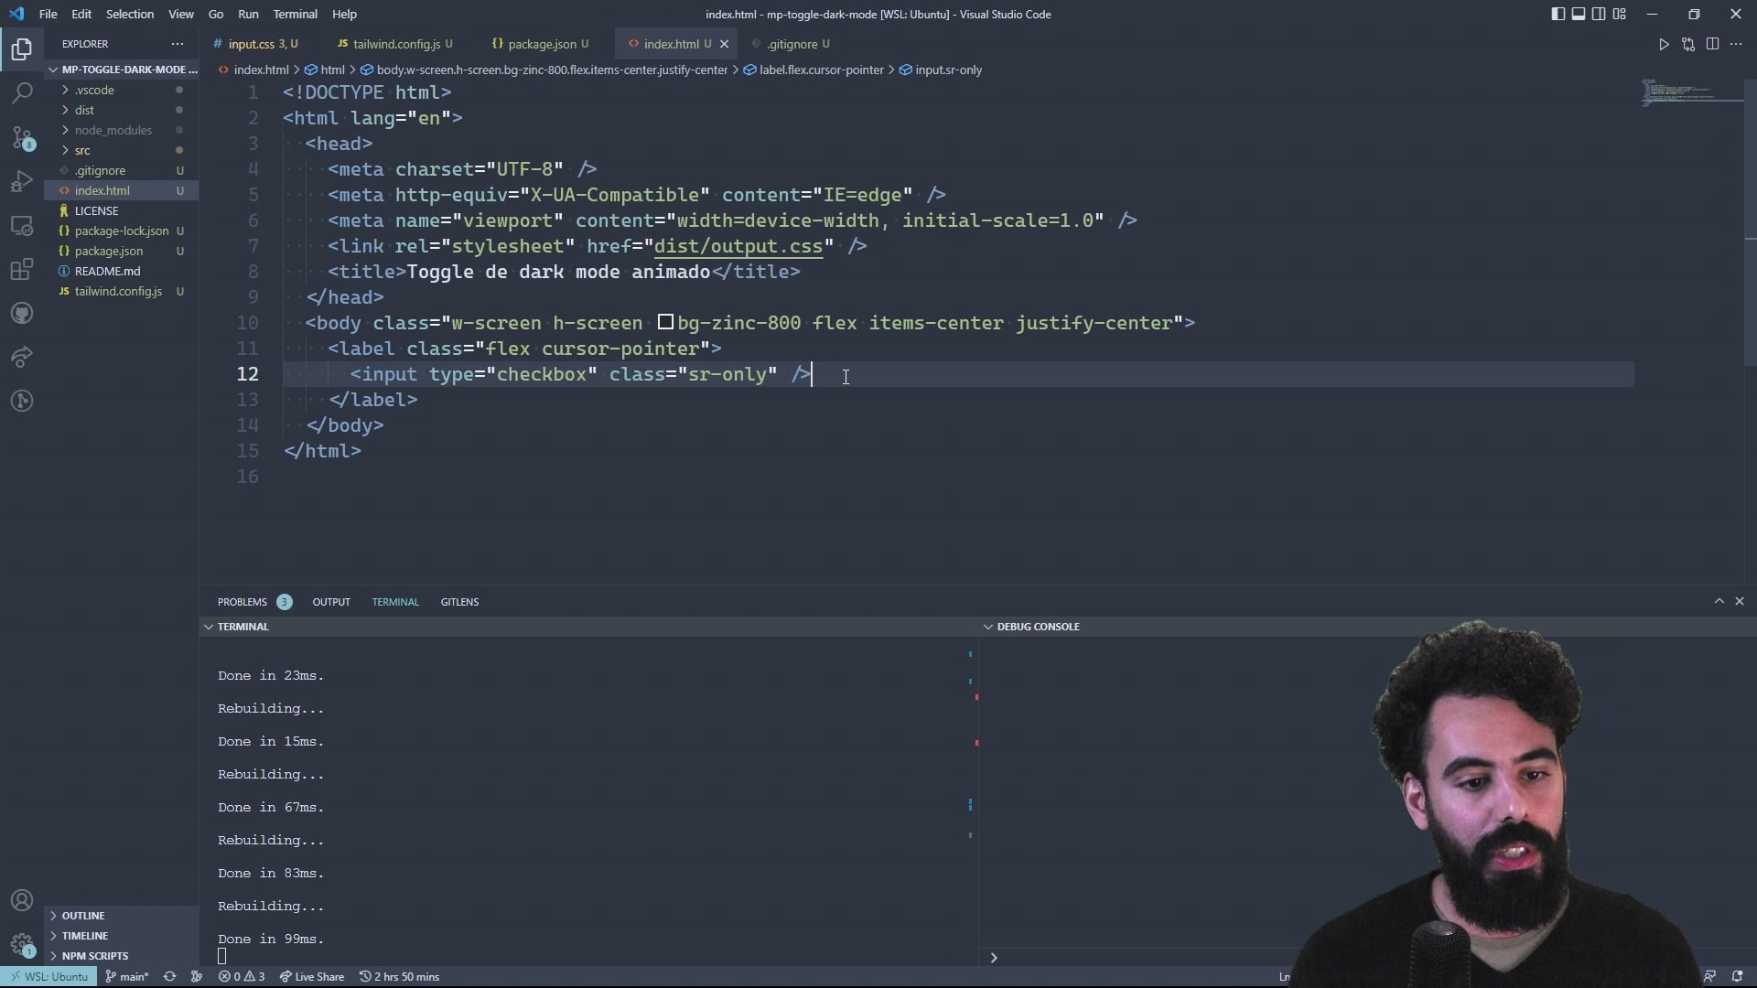Toggle the Panel layout button
1757x988 pixels.
pyautogui.click(x=1578, y=14)
